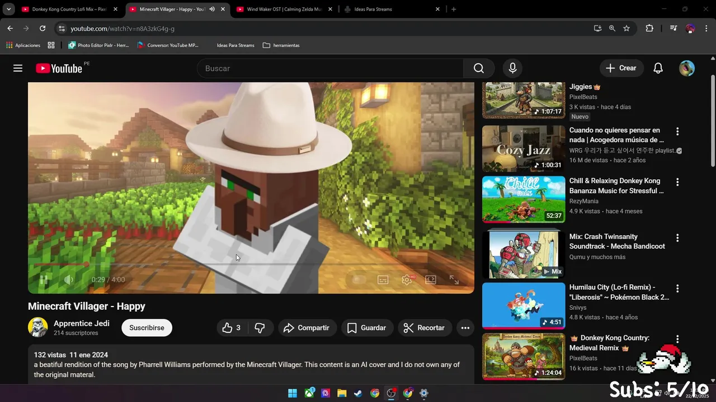Screen dimensions: 716x402
Task: Open the Windows Start menu
Action: pos(293,393)
